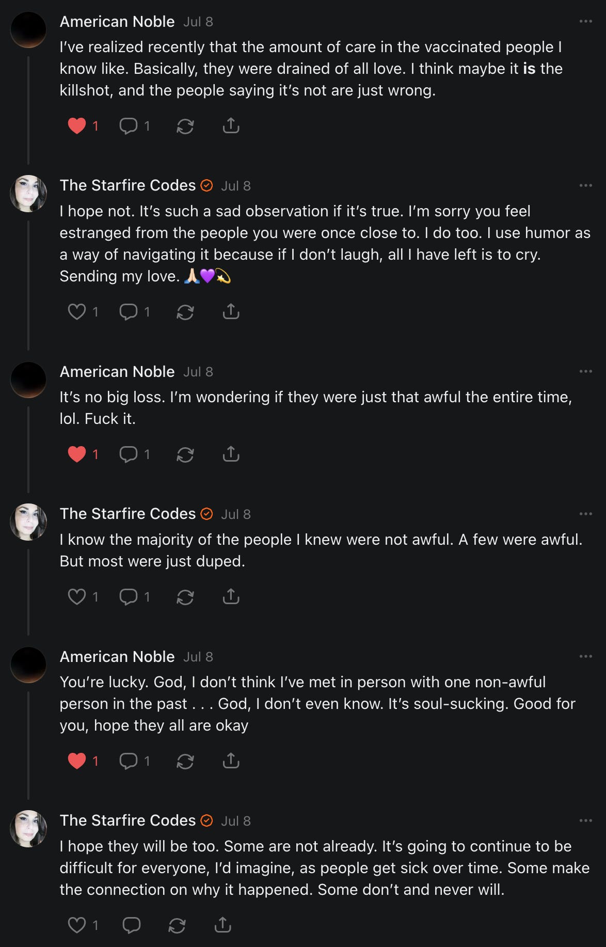The width and height of the screenshot is (606, 947).
Task: Like Starfire Codes' 'I hope not' comment
Action: [x=77, y=312]
